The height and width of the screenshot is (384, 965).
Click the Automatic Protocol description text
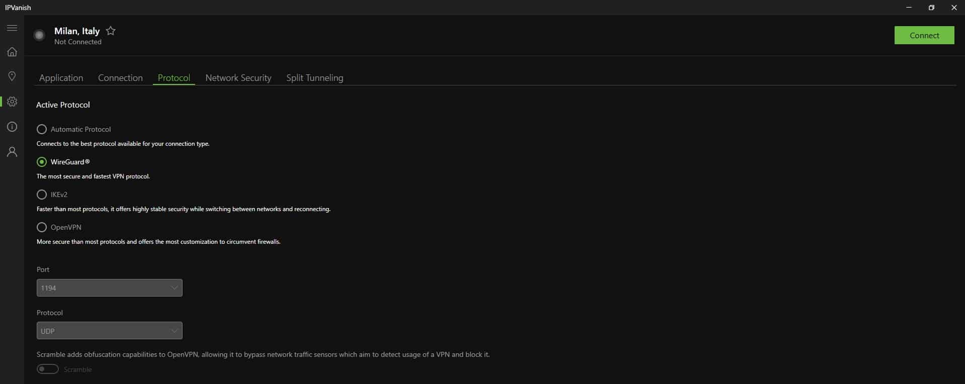pyautogui.click(x=123, y=144)
